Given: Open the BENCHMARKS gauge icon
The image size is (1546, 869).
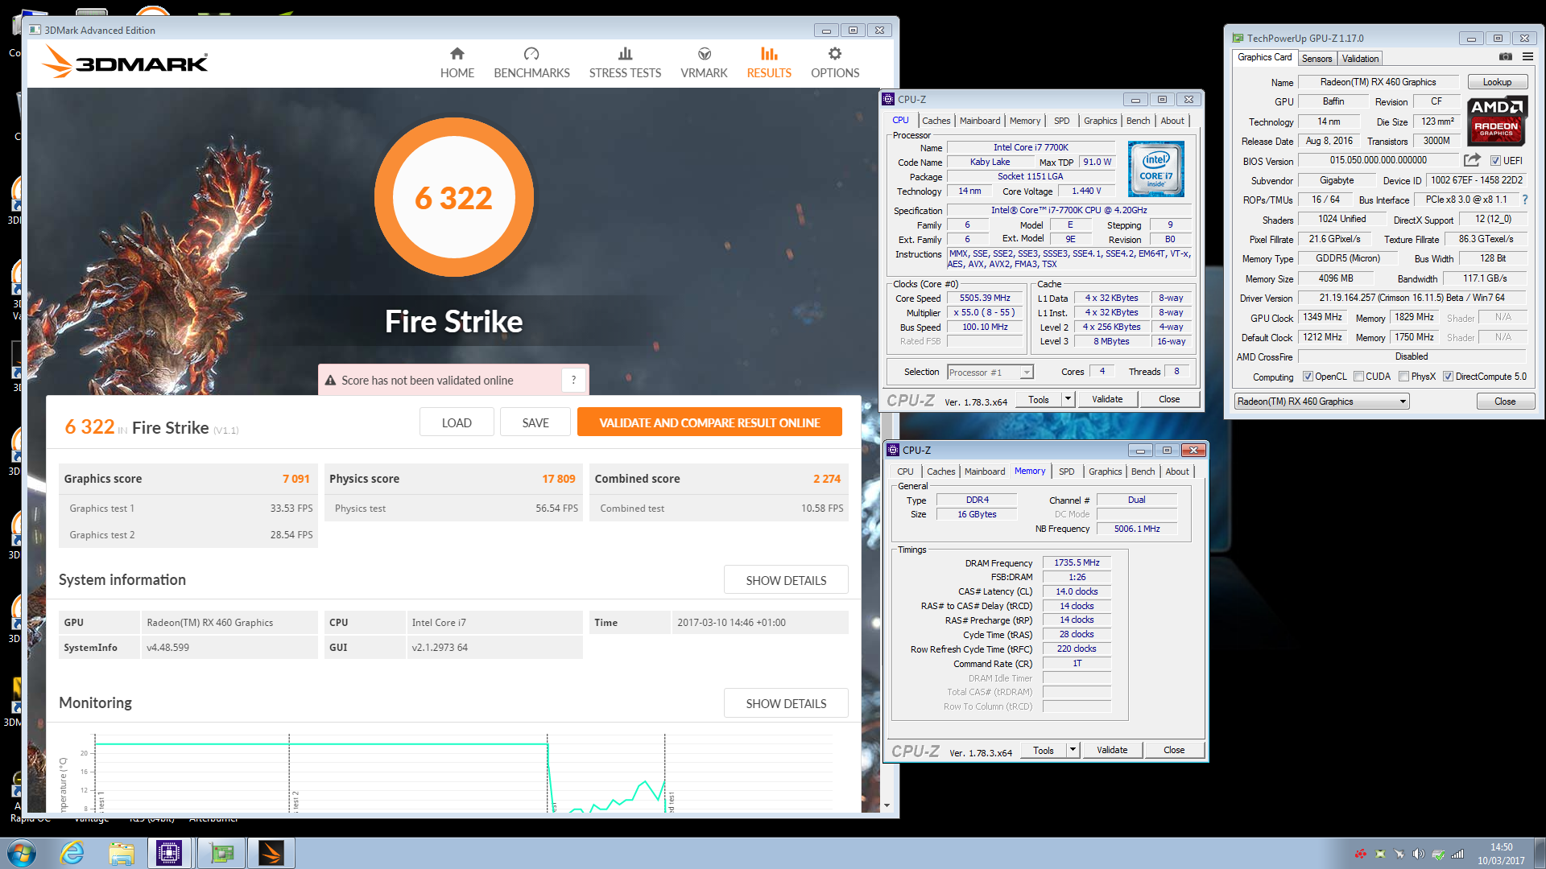Looking at the screenshot, I should click(x=531, y=54).
